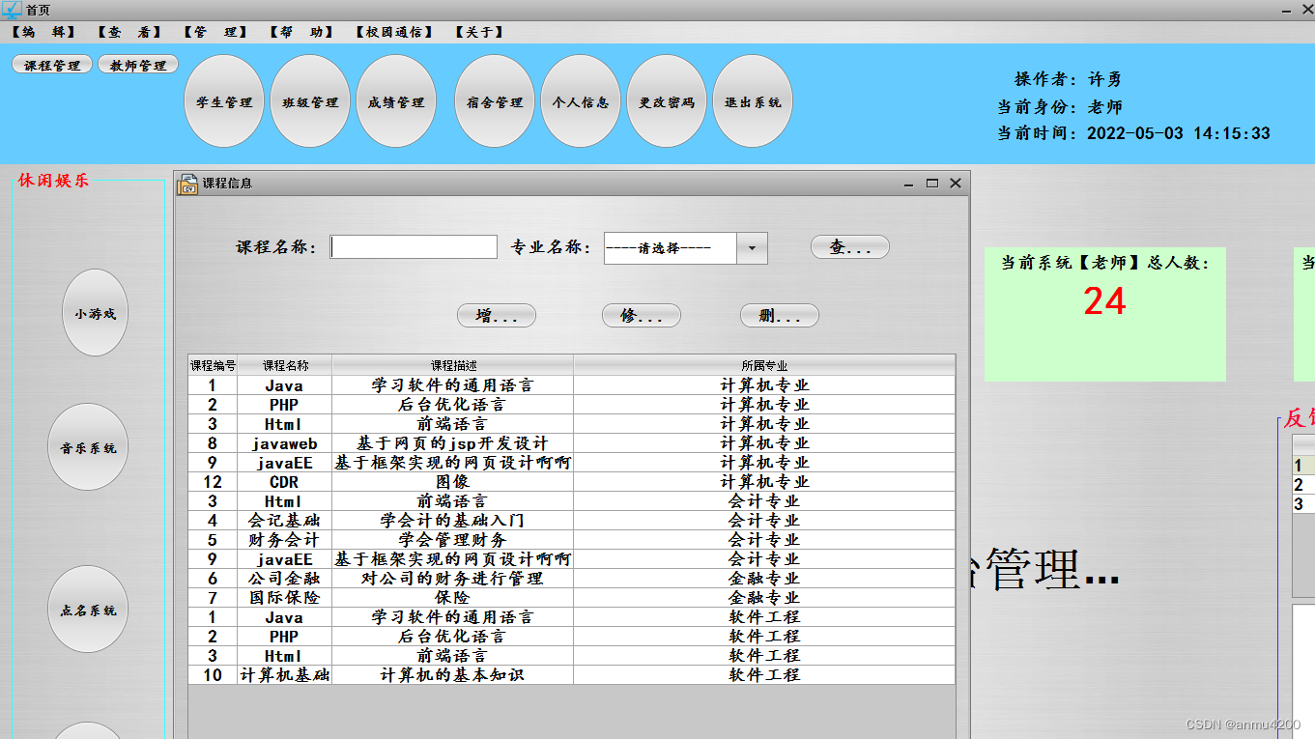Close the 课程信息 internal window
The image size is (1315, 739).
pos(956,184)
